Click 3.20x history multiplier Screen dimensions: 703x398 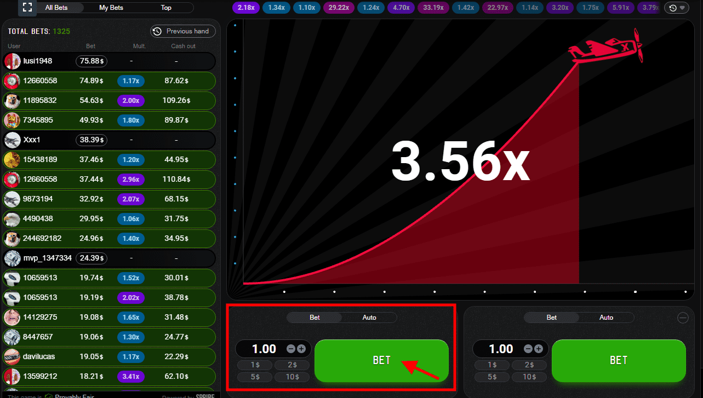coord(561,8)
